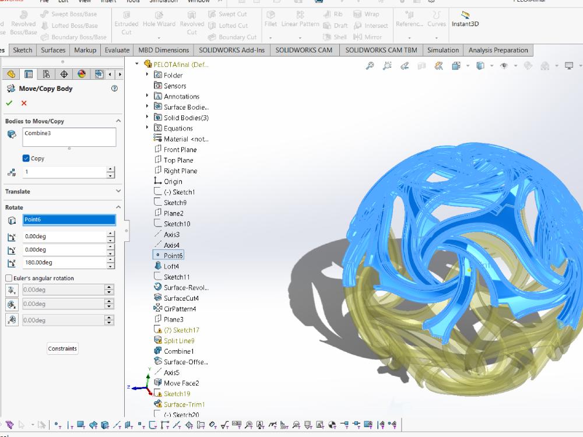This screenshot has height=437, width=583.
Task: Click Mirror tool in ribbon
Action: click(368, 37)
